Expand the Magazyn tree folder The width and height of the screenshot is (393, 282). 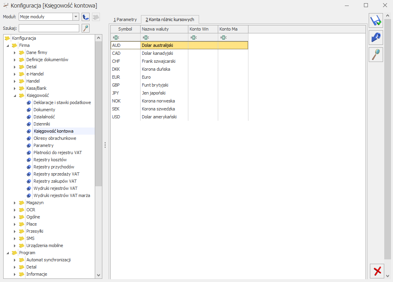click(x=15, y=203)
